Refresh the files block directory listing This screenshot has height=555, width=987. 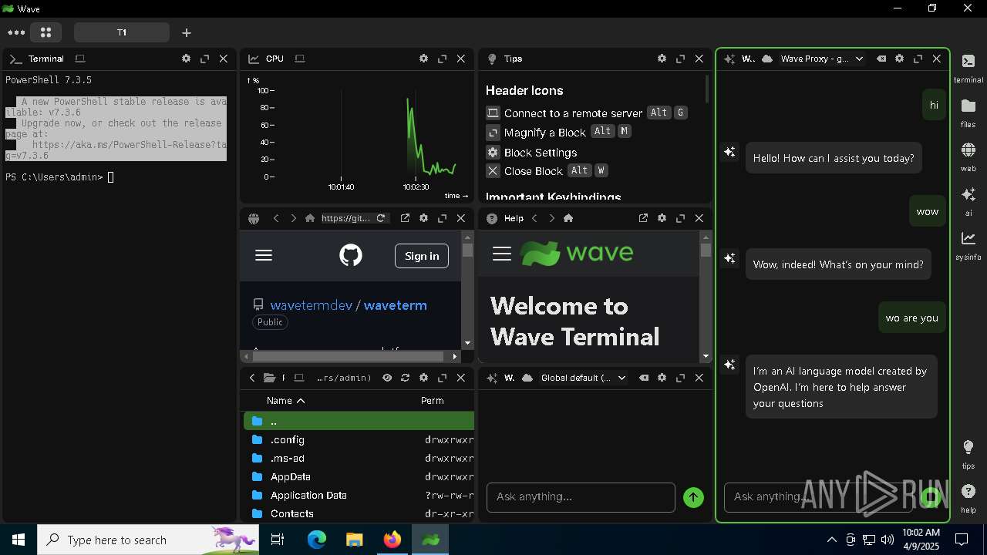click(x=405, y=378)
